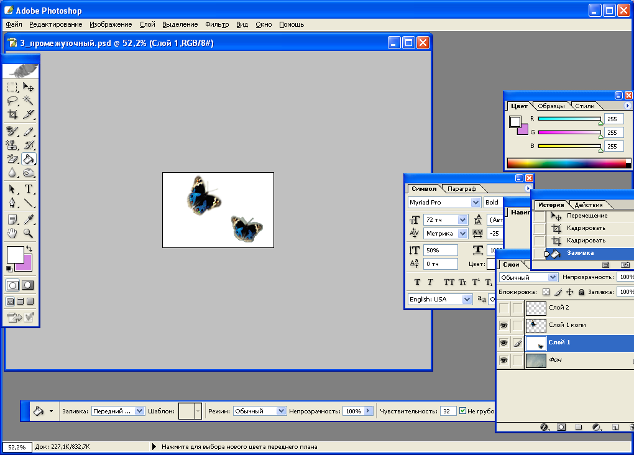Apply Faux Italic text style
Viewport: 634px width, 455px height.
(x=430, y=282)
